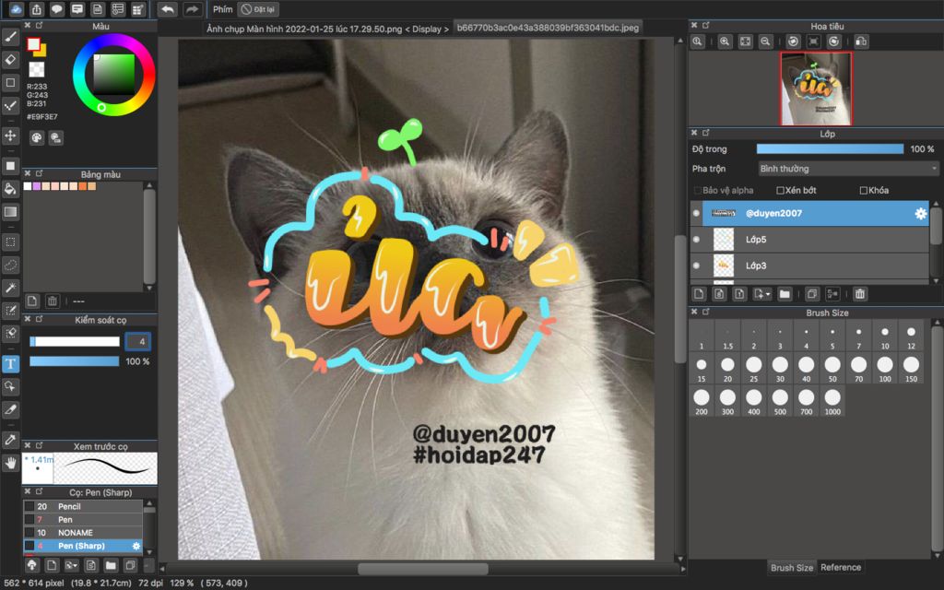
Task: Select the Hand pan tool
Action: 10,463
